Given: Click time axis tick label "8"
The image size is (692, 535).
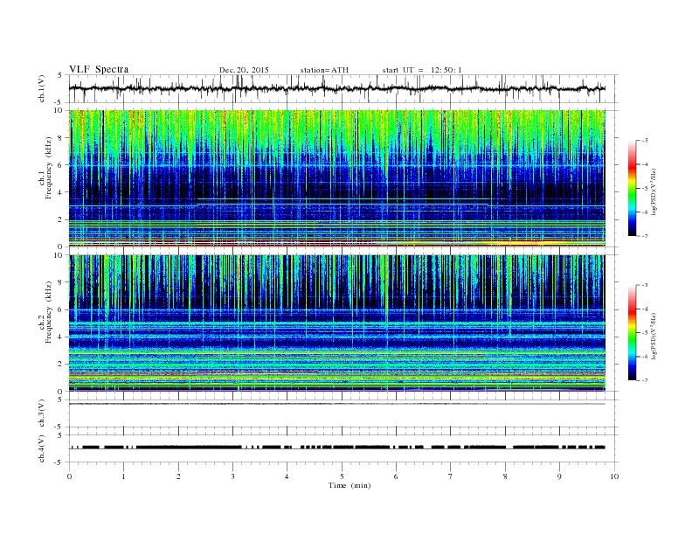Looking at the screenshot, I should [505, 476].
